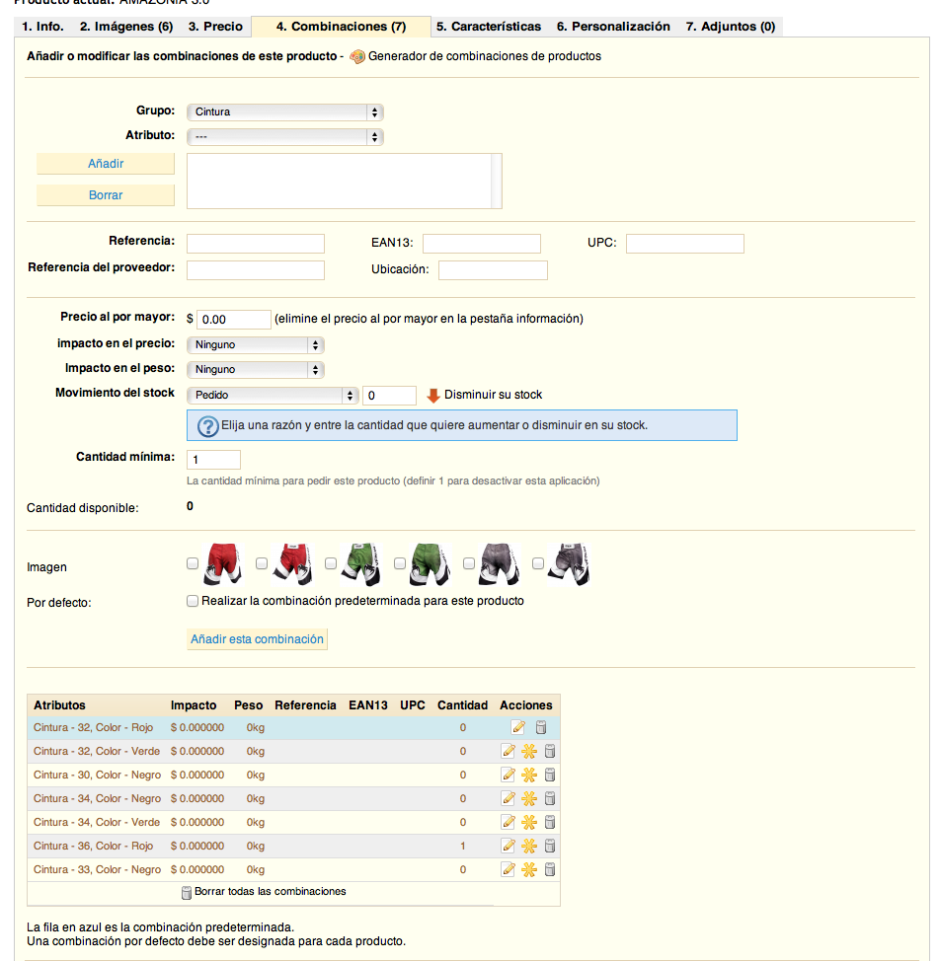The image size is (940, 961).
Task: Check the first red shorts image checkbox
Action: click(x=193, y=563)
